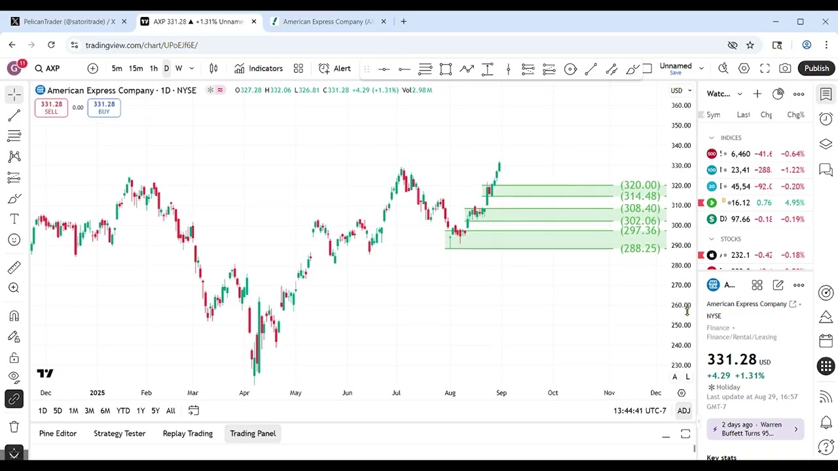The image size is (838, 471).
Task: Toggle auto scale A
Action: pos(675,377)
